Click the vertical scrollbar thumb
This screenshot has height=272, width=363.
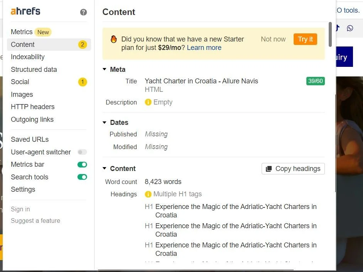330,35
